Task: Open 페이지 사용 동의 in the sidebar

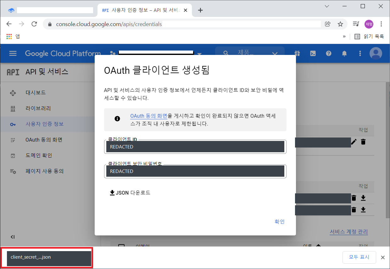Action: pos(45,171)
